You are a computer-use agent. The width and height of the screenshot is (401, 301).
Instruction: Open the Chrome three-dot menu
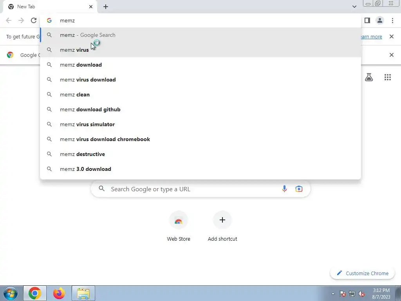point(392,20)
